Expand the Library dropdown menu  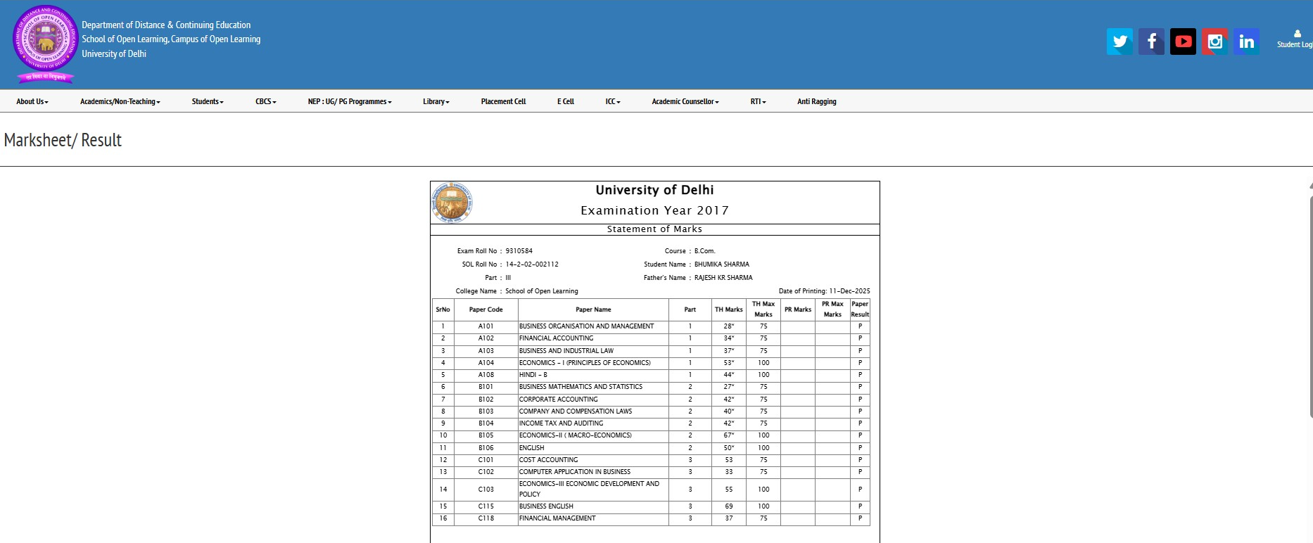[436, 101]
